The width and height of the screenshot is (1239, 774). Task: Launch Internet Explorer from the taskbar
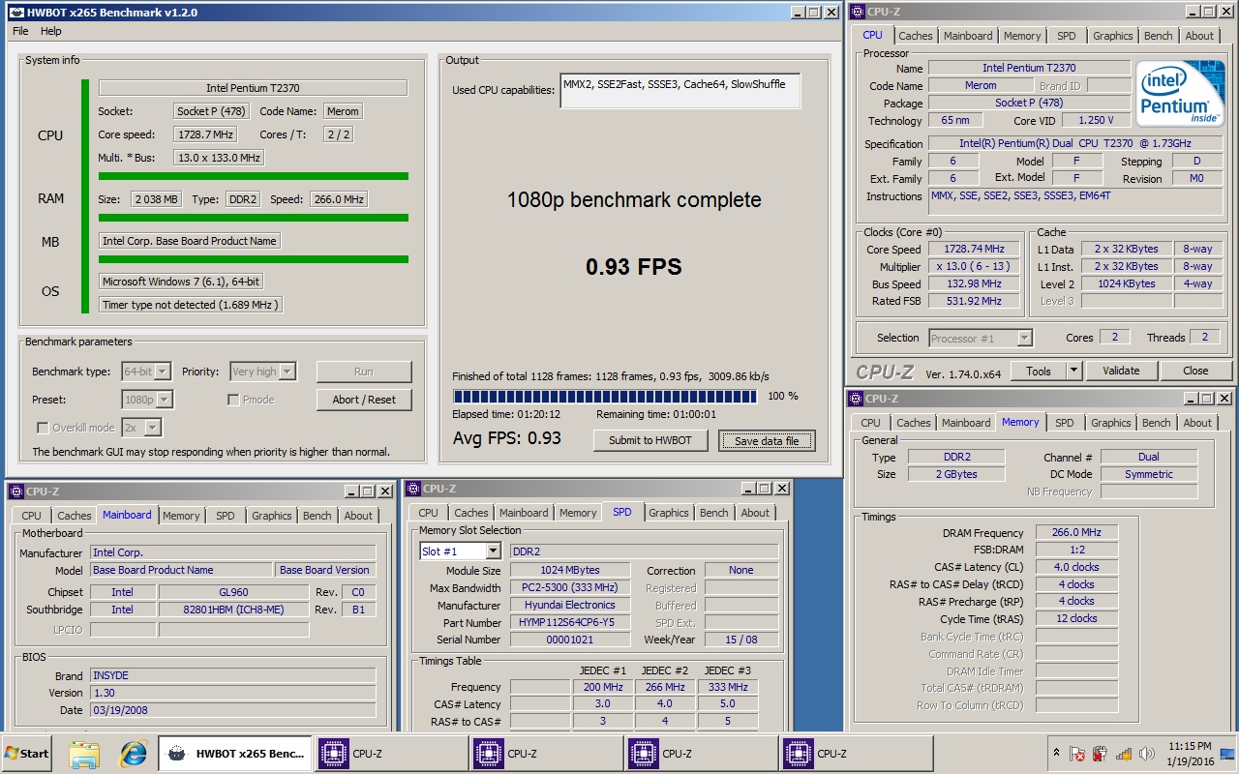coord(133,754)
